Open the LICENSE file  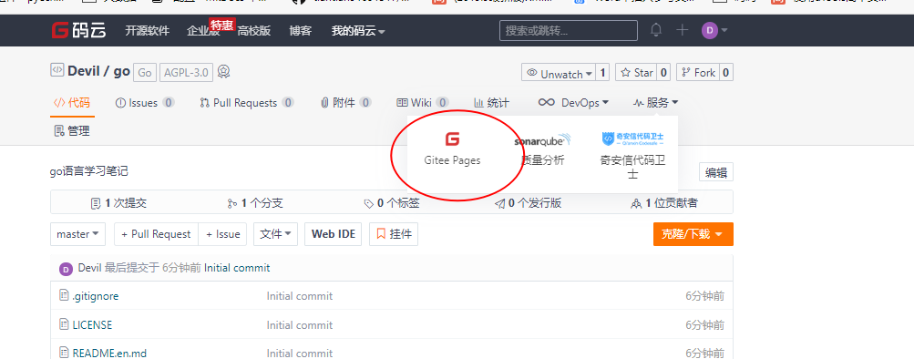(92, 324)
